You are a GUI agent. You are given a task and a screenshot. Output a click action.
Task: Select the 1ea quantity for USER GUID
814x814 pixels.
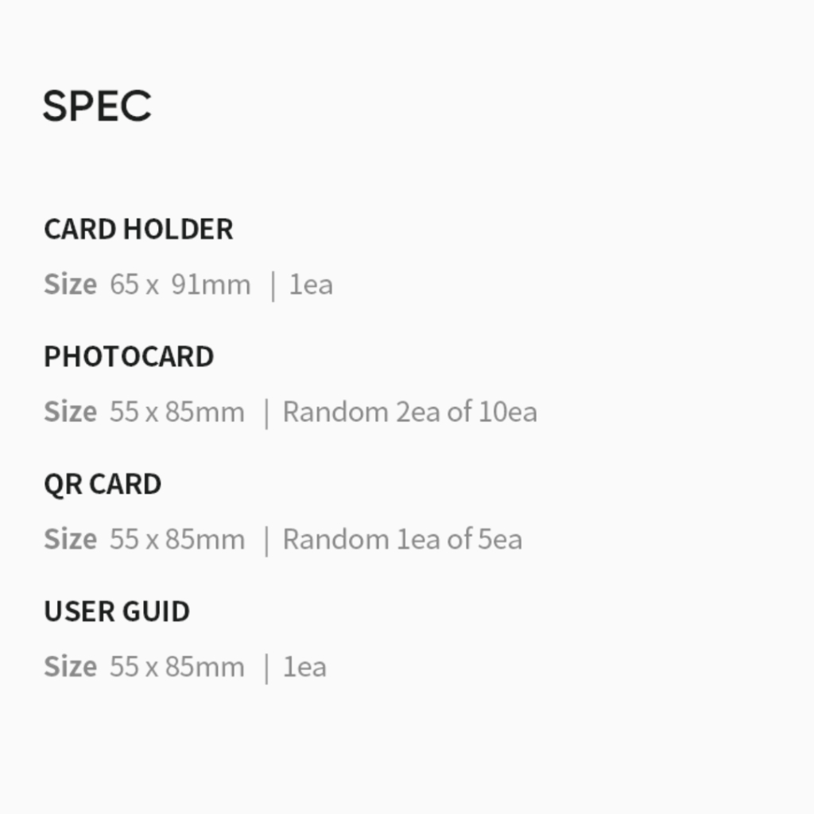coord(305,666)
